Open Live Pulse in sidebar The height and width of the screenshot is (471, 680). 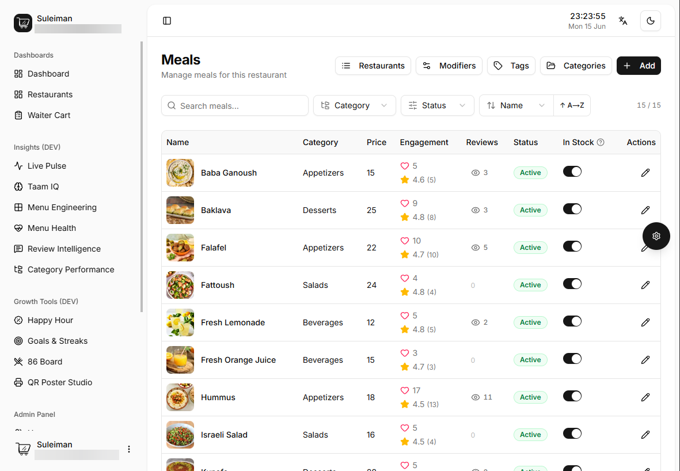[40, 166]
